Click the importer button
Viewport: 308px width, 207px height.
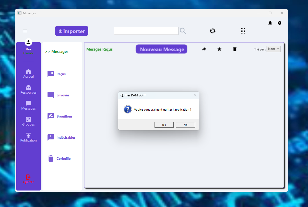click(x=72, y=31)
